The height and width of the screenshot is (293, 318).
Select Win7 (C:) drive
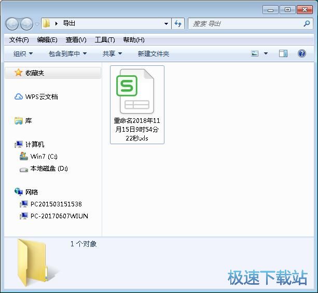(44, 156)
